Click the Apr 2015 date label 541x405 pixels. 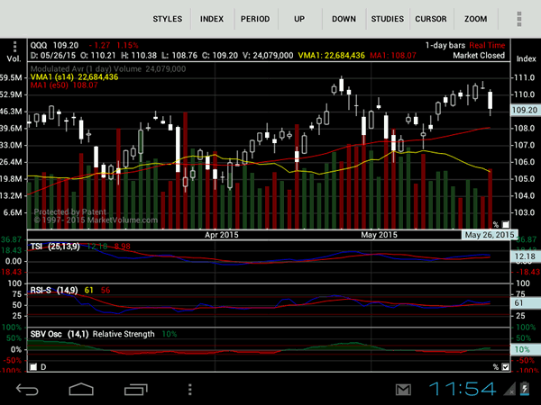point(222,235)
